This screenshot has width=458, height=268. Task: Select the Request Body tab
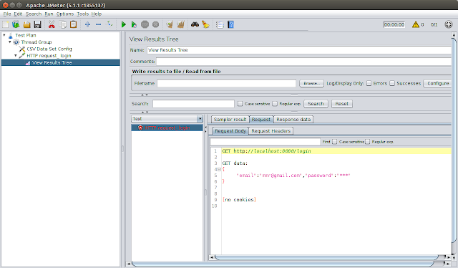tap(230, 131)
